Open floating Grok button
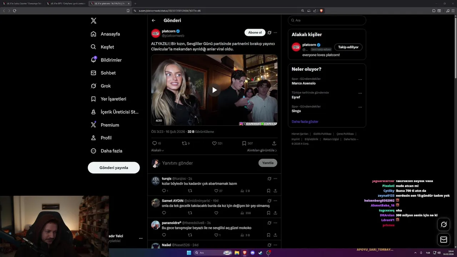The height and width of the screenshot is (257, 457). pos(444,225)
